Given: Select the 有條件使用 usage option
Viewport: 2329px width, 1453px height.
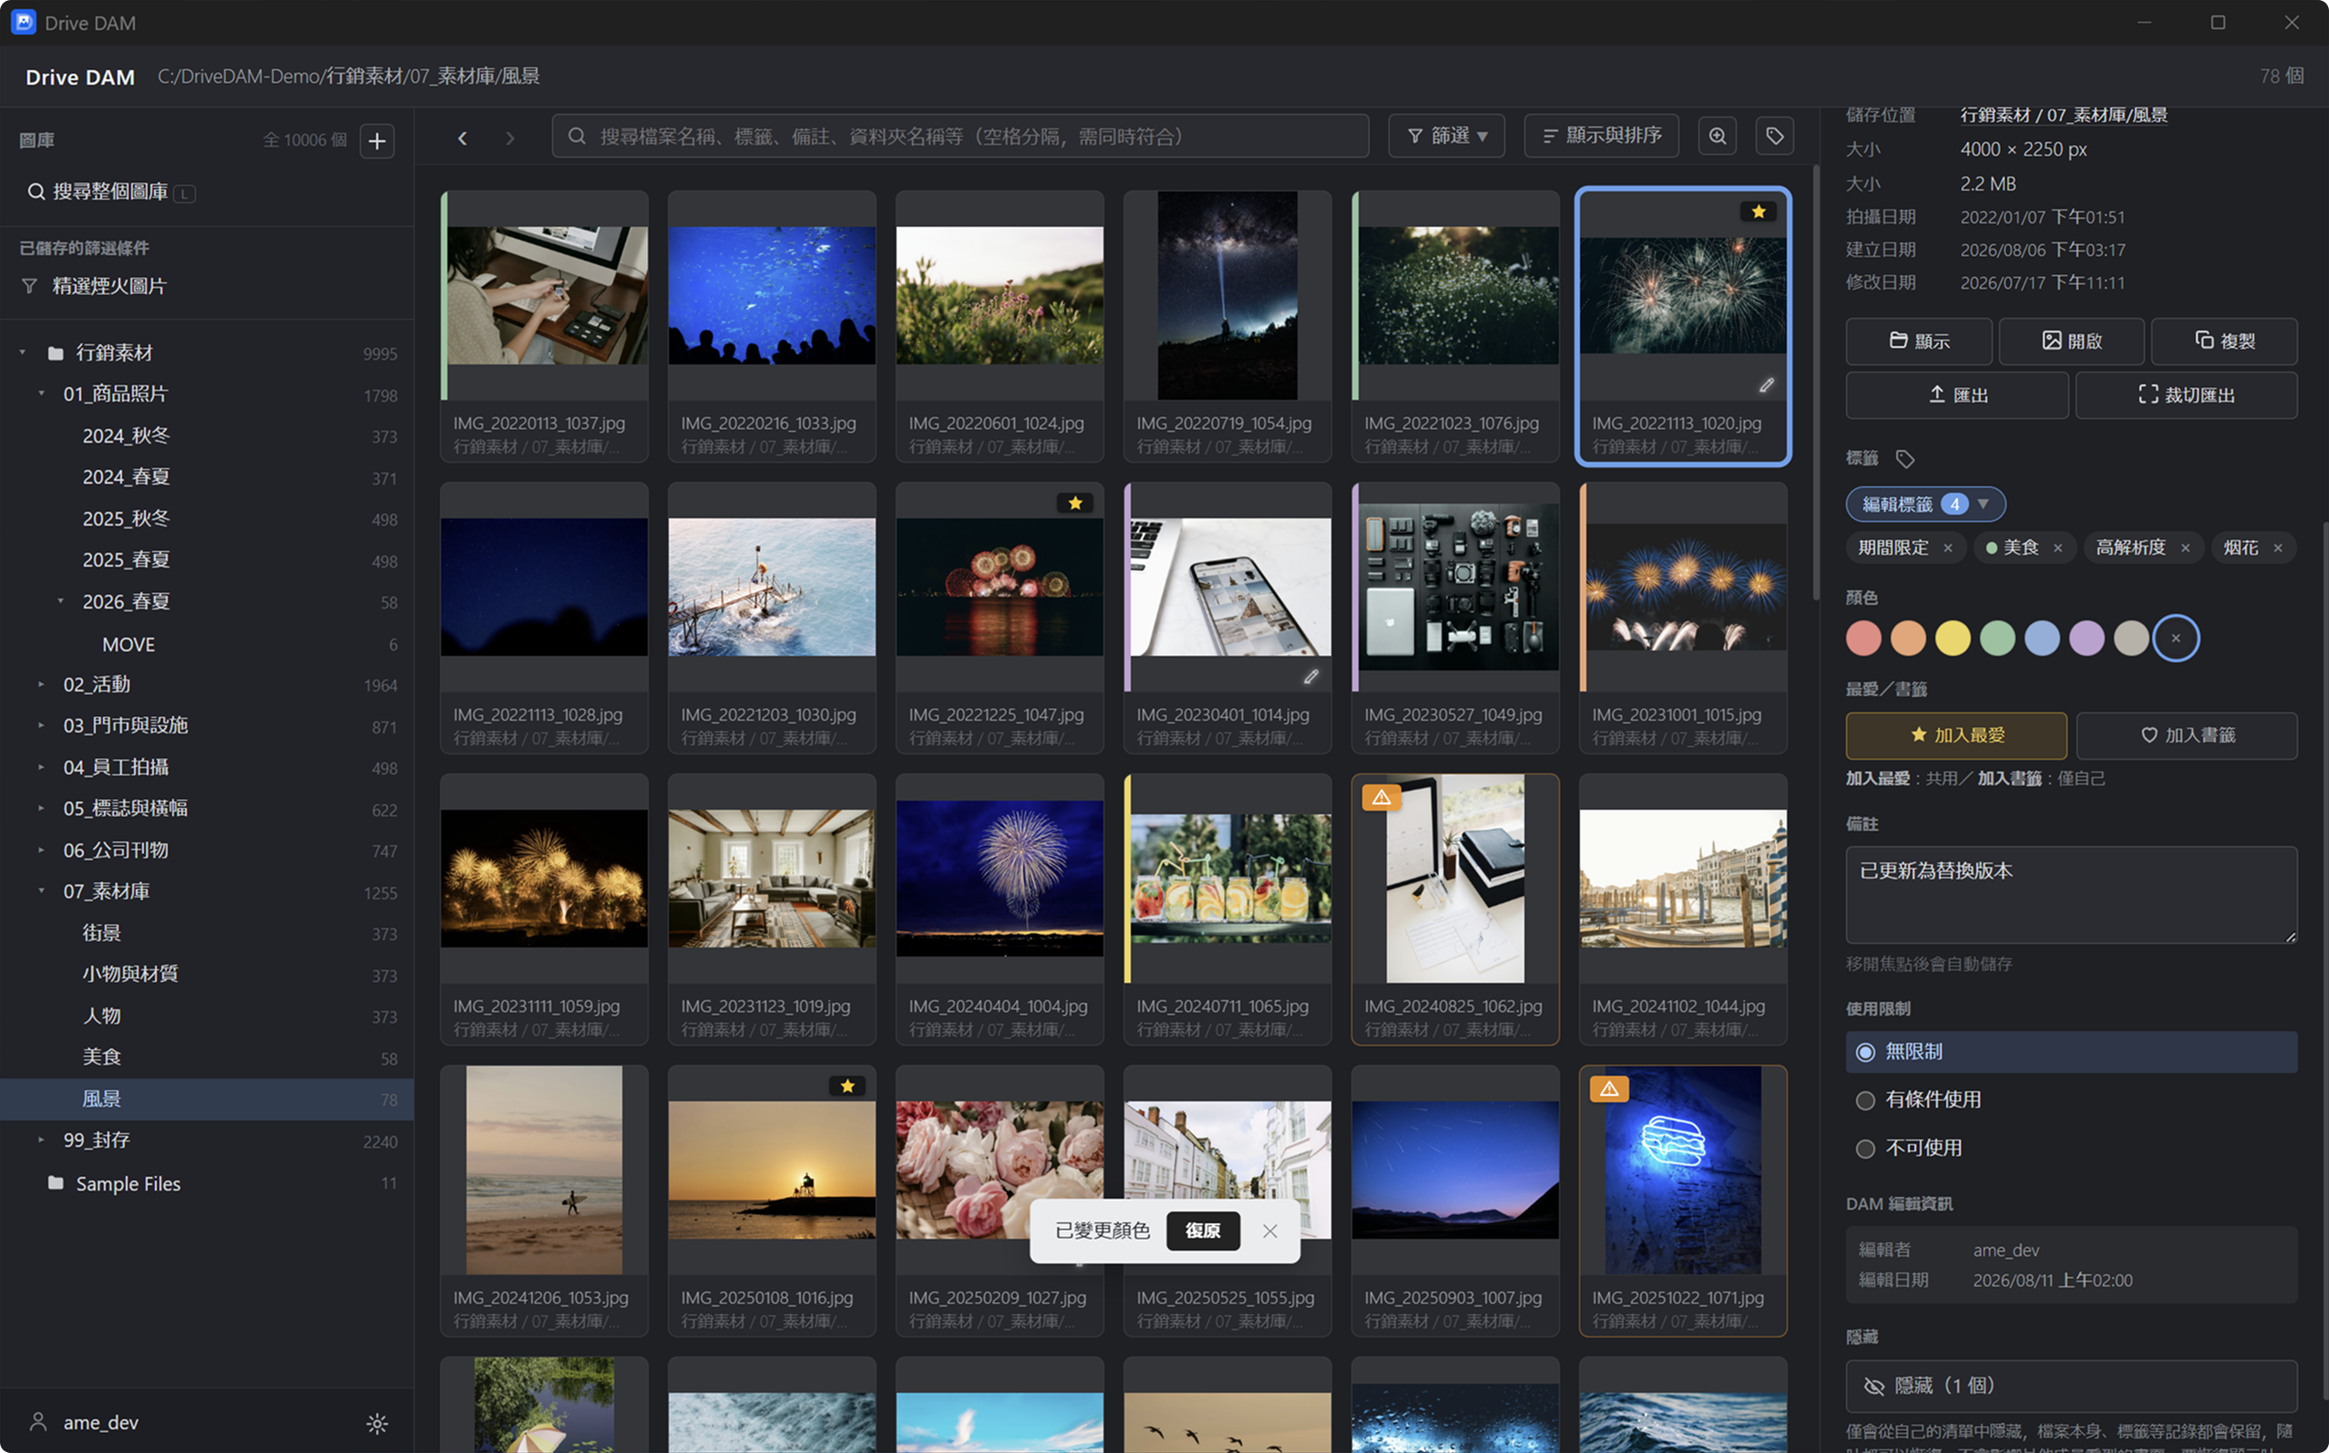Looking at the screenshot, I should coord(2070,1100).
